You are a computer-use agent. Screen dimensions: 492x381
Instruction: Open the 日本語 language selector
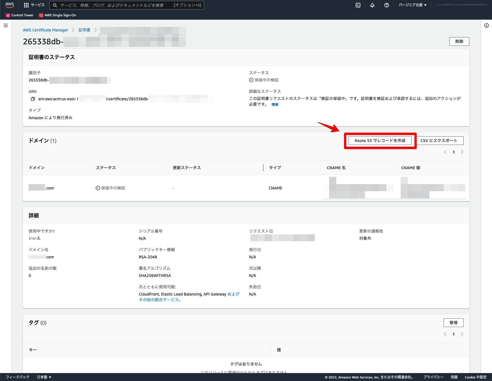(44, 377)
